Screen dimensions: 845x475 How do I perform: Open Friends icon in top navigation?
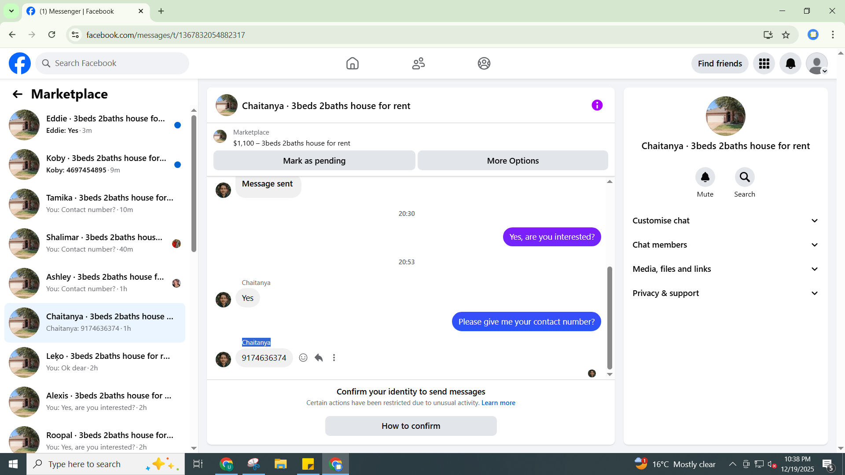coord(418,63)
